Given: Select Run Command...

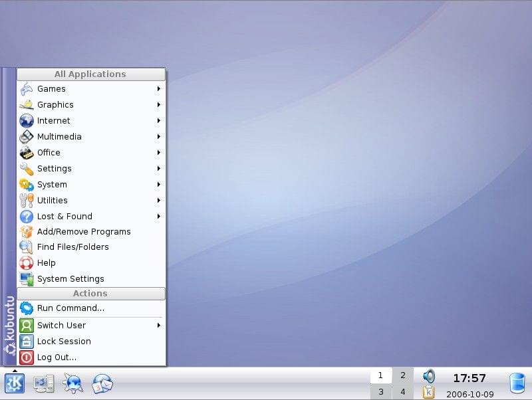Looking at the screenshot, I should pos(91,308).
